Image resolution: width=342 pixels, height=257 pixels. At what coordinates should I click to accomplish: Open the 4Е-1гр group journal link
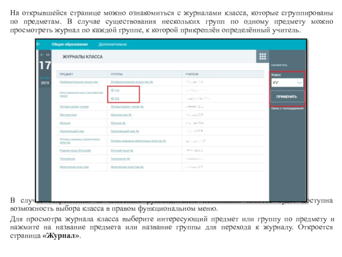(x=116, y=90)
